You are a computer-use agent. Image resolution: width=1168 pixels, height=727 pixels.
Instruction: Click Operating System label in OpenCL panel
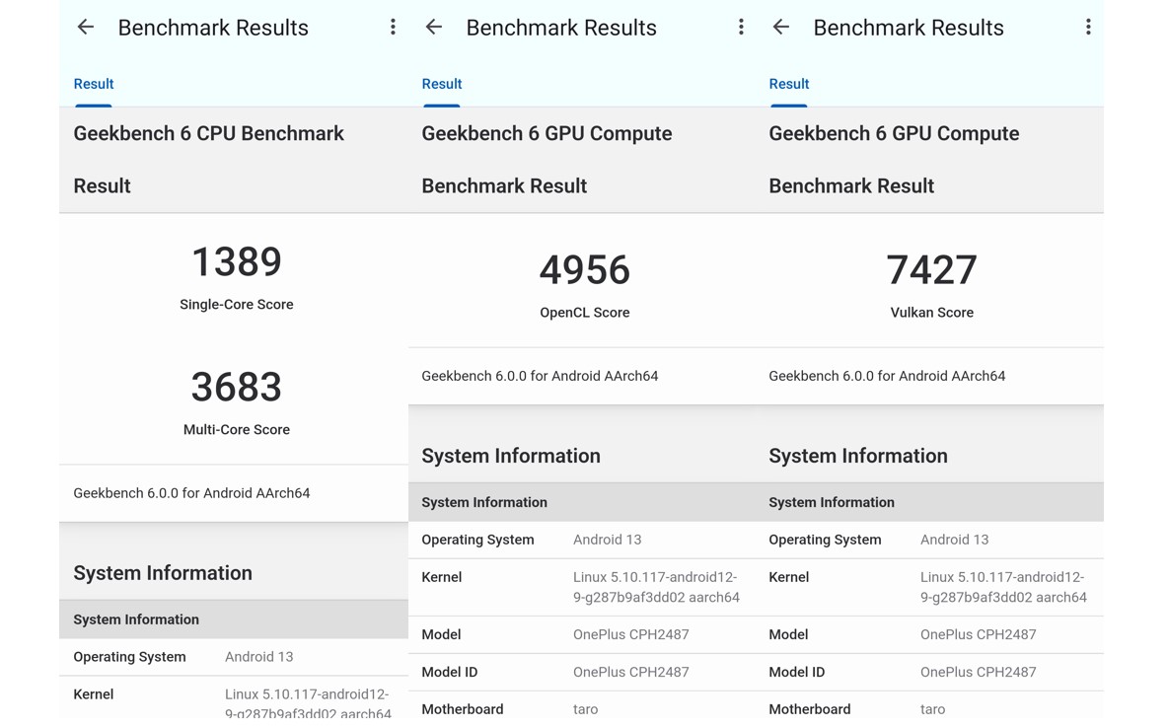[477, 540]
